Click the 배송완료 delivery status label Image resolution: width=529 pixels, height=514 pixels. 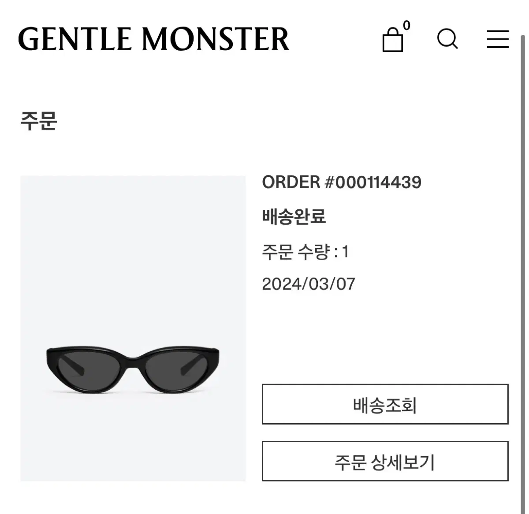[x=294, y=216]
